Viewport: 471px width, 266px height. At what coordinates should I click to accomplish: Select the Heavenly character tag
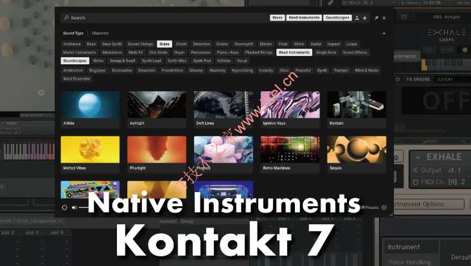[x=217, y=70]
